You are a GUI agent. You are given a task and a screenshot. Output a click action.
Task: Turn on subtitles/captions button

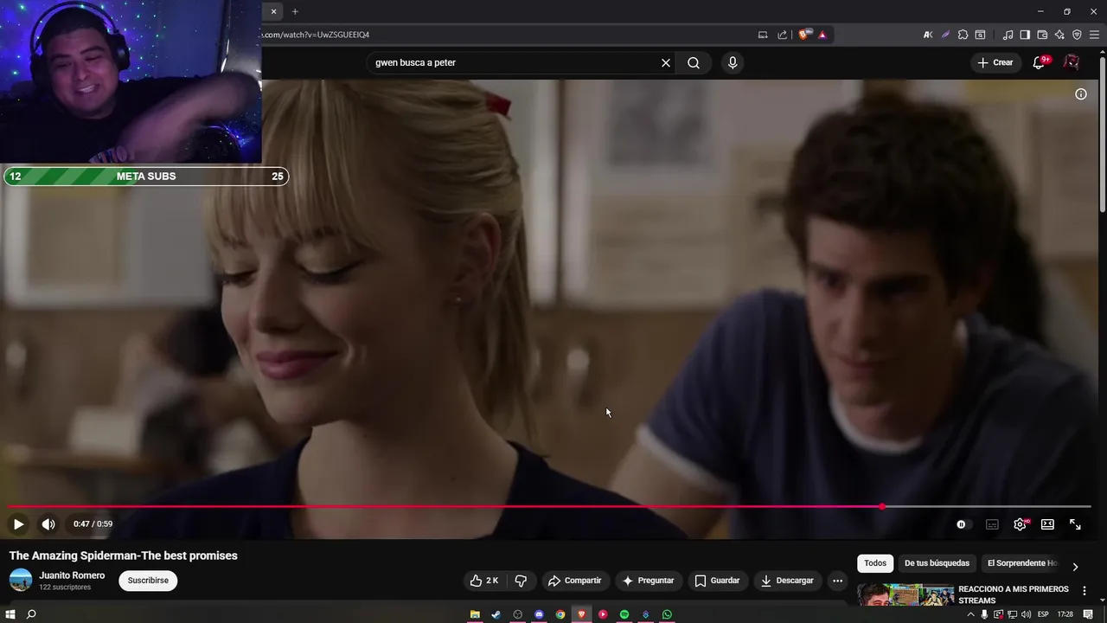point(992,524)
